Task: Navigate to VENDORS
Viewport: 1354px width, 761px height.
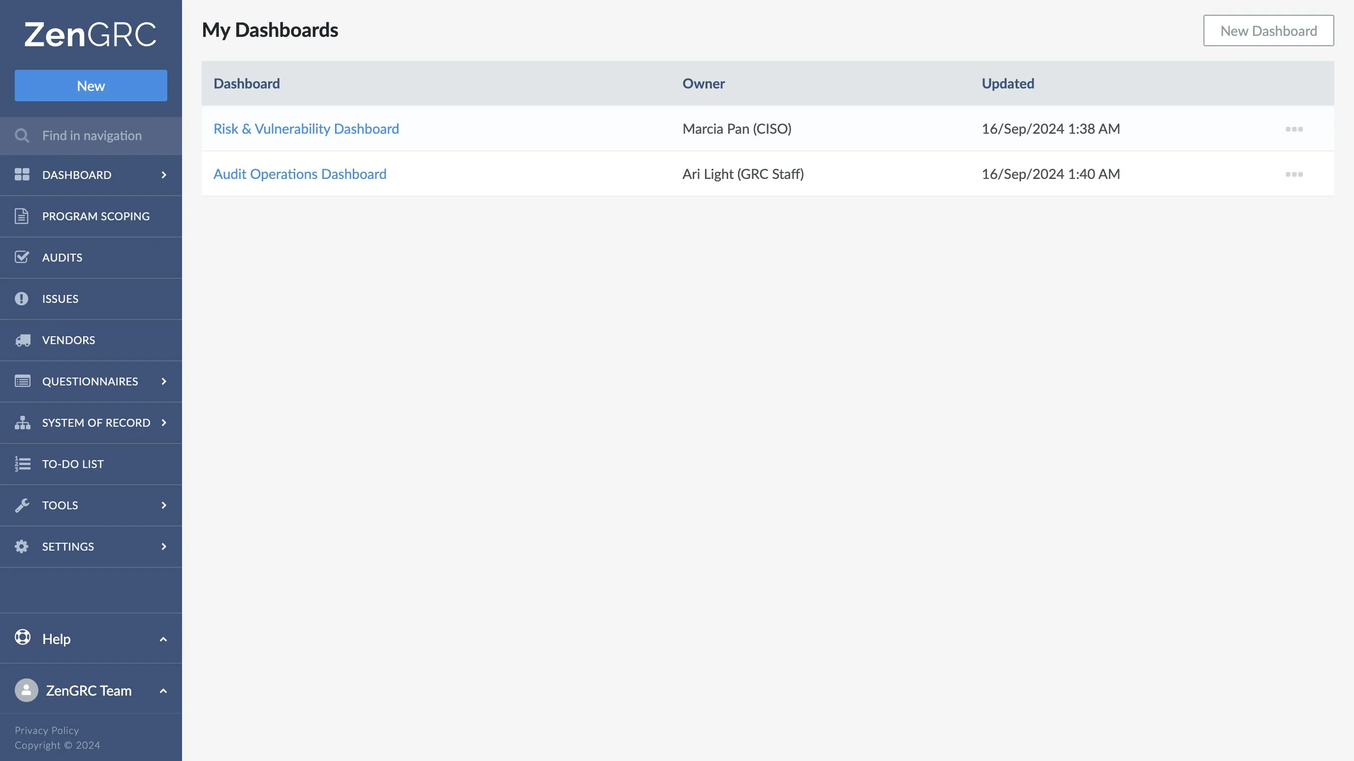Action: [91, 340]
